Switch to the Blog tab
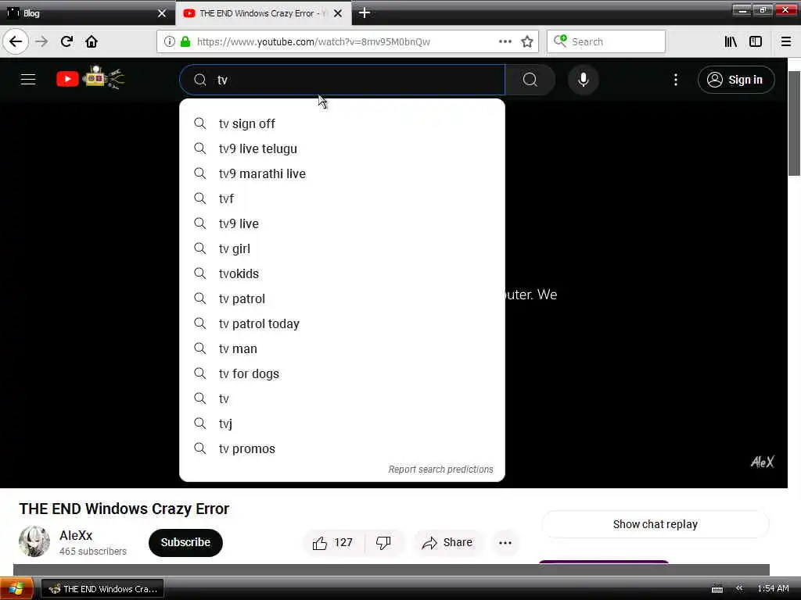This screenshot has width=801, height=600. coord(87,13)
